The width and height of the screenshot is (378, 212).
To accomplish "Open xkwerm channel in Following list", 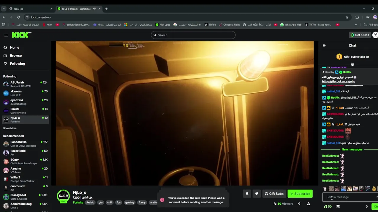I will (25, 93).
